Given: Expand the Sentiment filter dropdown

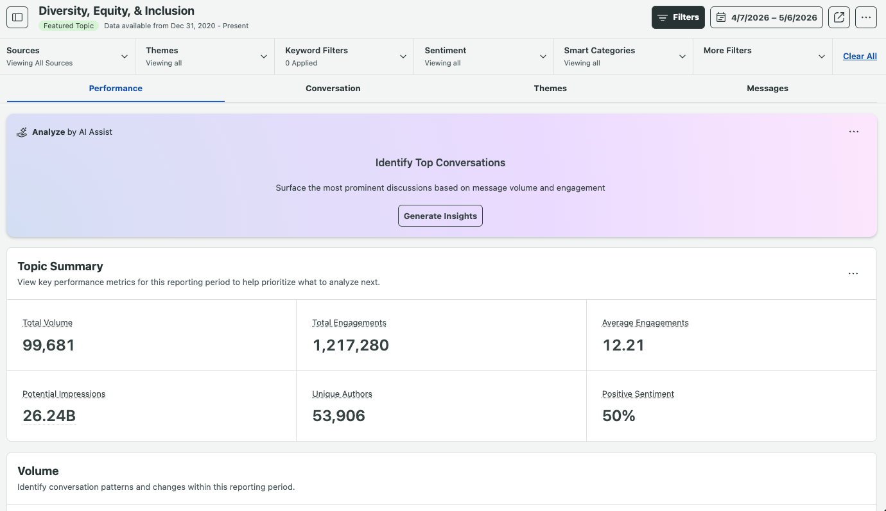Looking at the screenshot, I should pyautogui.click(x=484, y=56).
